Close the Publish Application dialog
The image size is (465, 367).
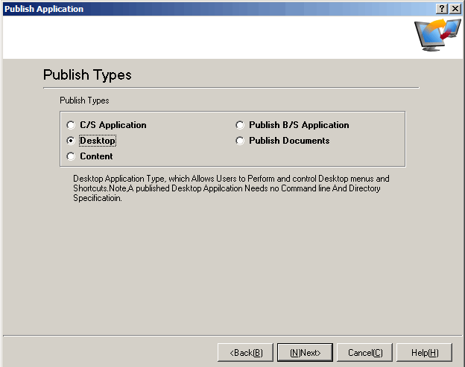click(455, 8)
